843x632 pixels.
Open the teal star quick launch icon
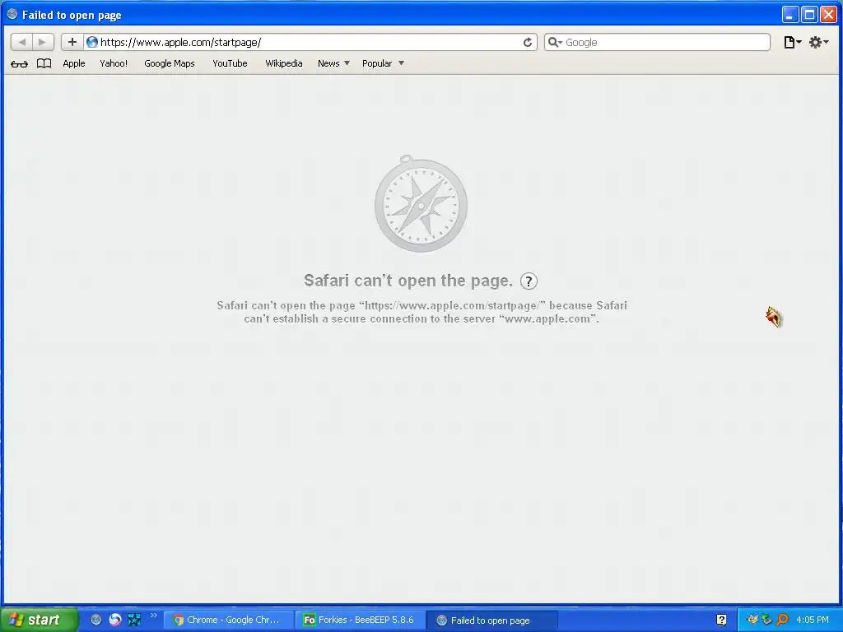click(x=134, y=620)
